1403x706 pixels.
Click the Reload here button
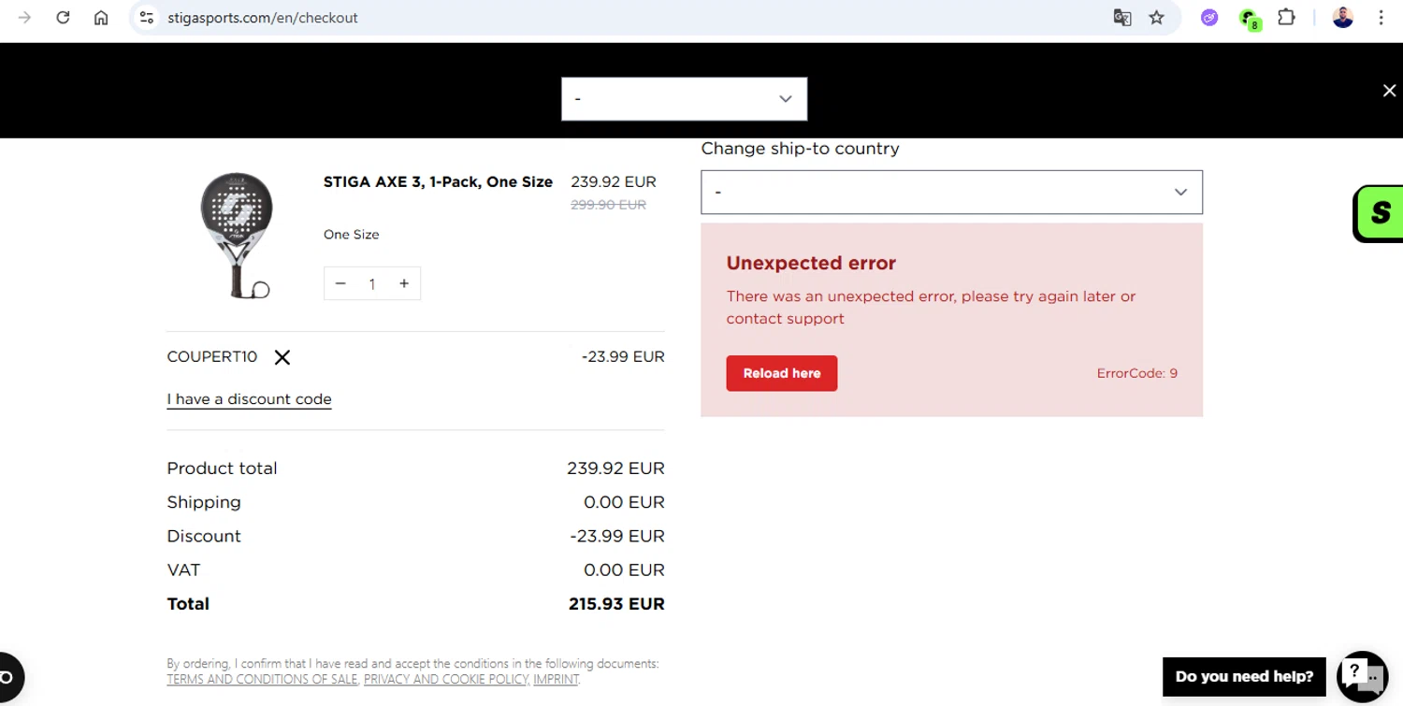782,373
